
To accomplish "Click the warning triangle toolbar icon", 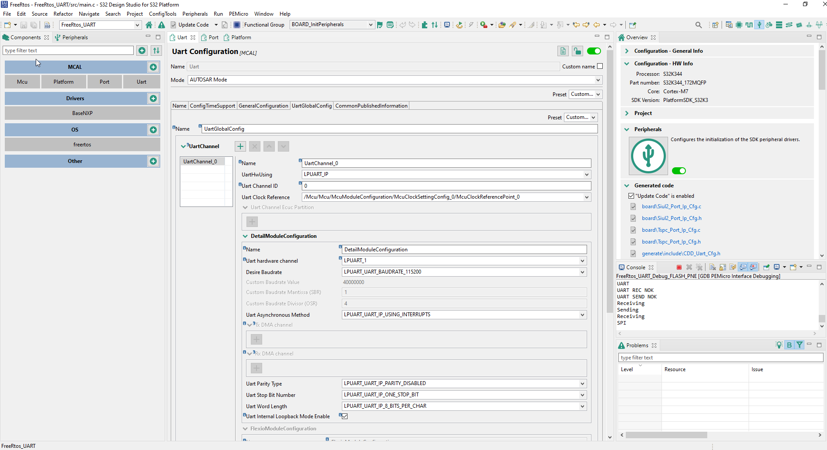I will coord(162,25).
